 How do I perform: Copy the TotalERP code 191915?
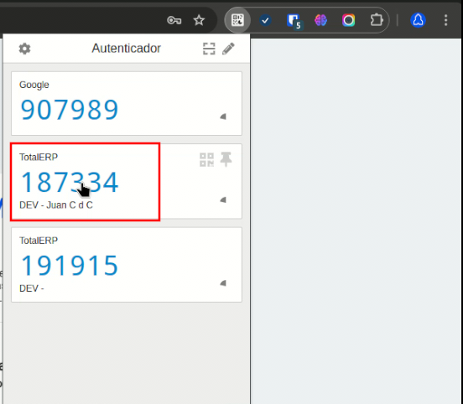point(70,266)
